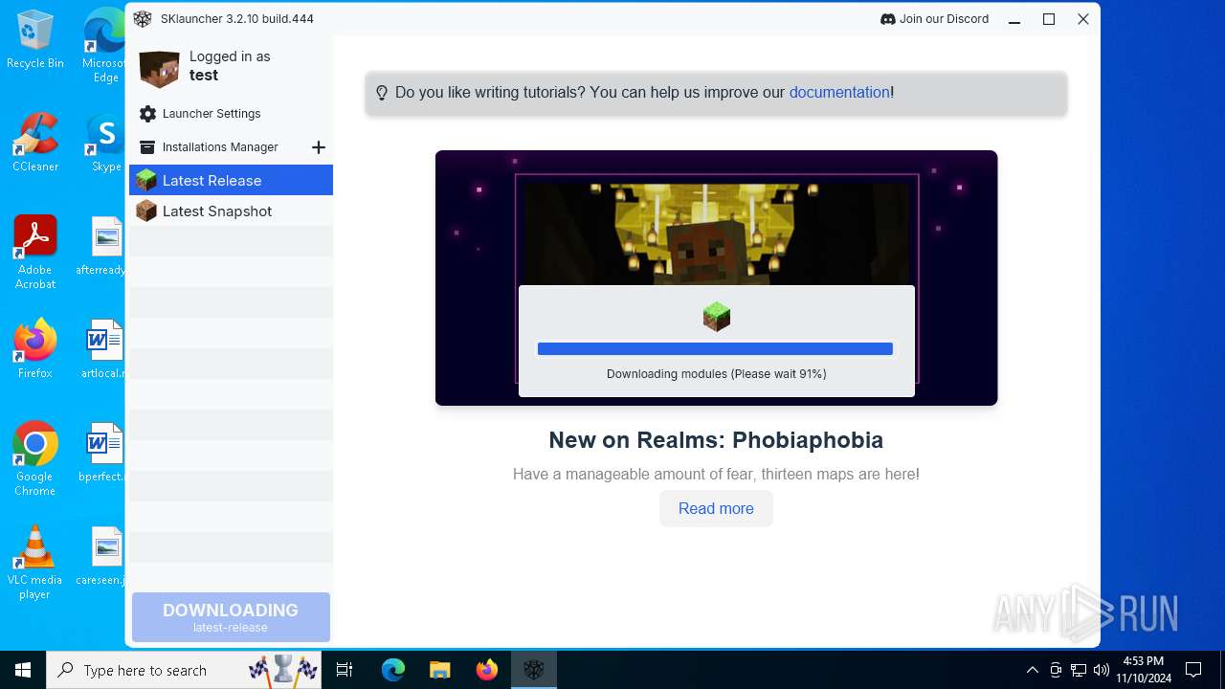Open File Explorer from taskbar
Screen dimensions: 1225x689
pos(439,670)
